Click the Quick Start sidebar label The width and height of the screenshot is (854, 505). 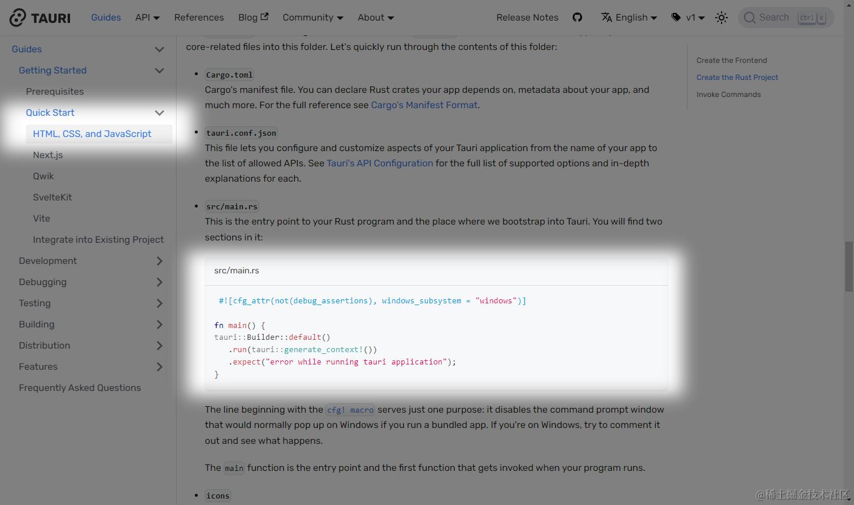(x=50, y=113)
